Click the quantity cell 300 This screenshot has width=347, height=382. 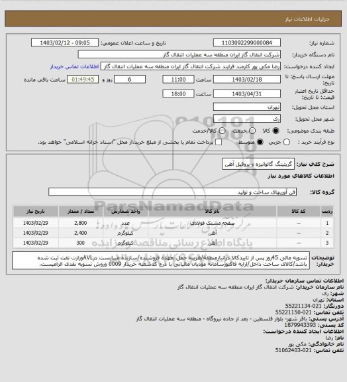coord(81,243)
